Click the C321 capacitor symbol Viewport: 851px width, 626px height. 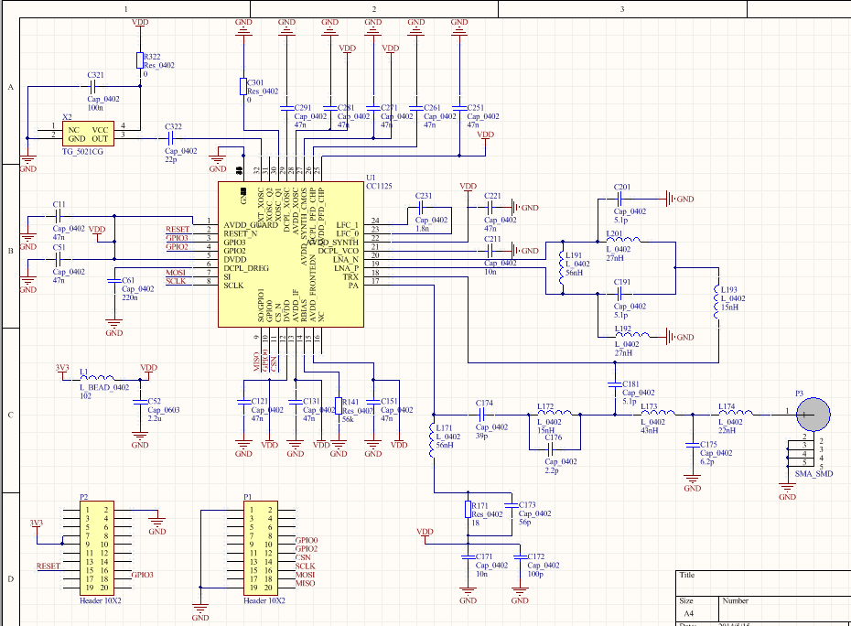click(92, 86)
